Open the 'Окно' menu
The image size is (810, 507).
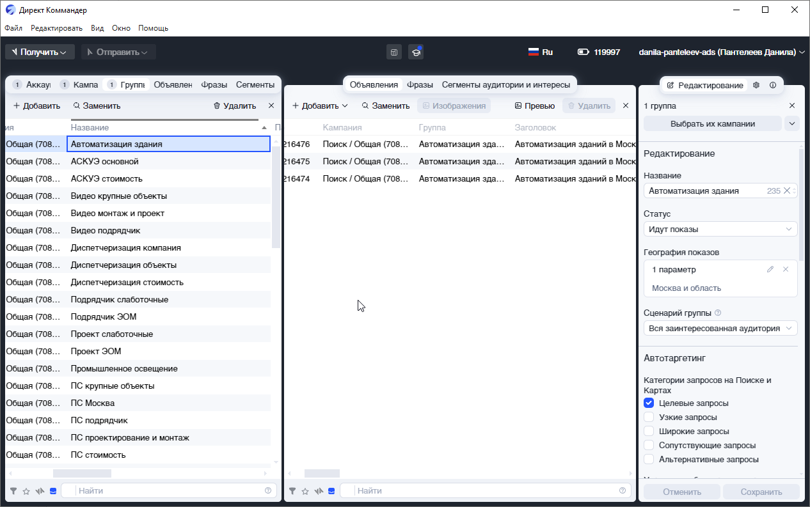click(121, 28)
